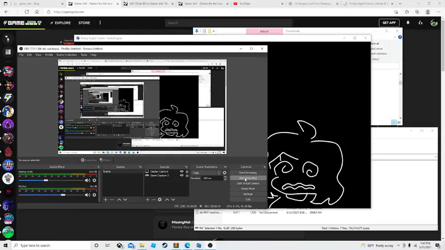
Task: Open OBS Settings button in Controls
Action: pyautogui.click(x=248, y=194)
